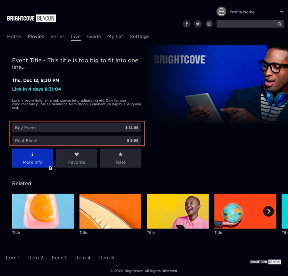Open the orange slice related thumbnail
This screenshot has height=276, width=288.
point(43,211)
